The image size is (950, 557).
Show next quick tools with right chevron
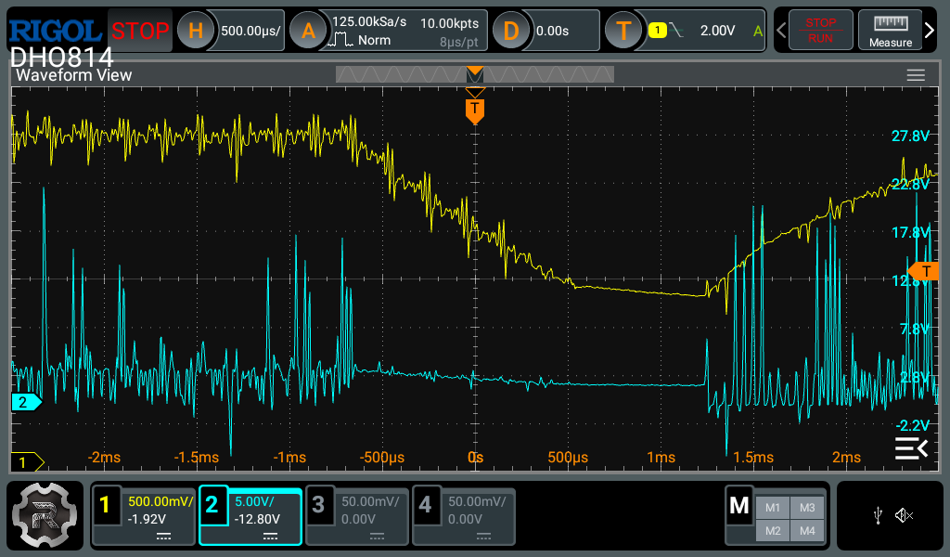point(931,31)
